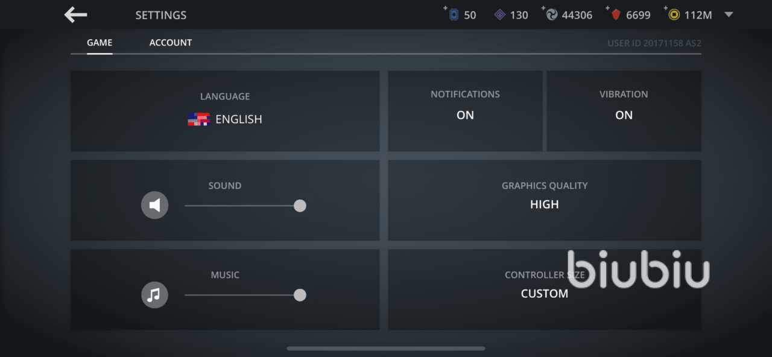Mute music with the note icon
Image resolution: width=772 pixels, height=357 pixels.
click(x=154, y=295)
